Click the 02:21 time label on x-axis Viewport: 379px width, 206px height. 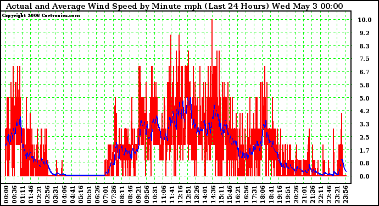39,194
